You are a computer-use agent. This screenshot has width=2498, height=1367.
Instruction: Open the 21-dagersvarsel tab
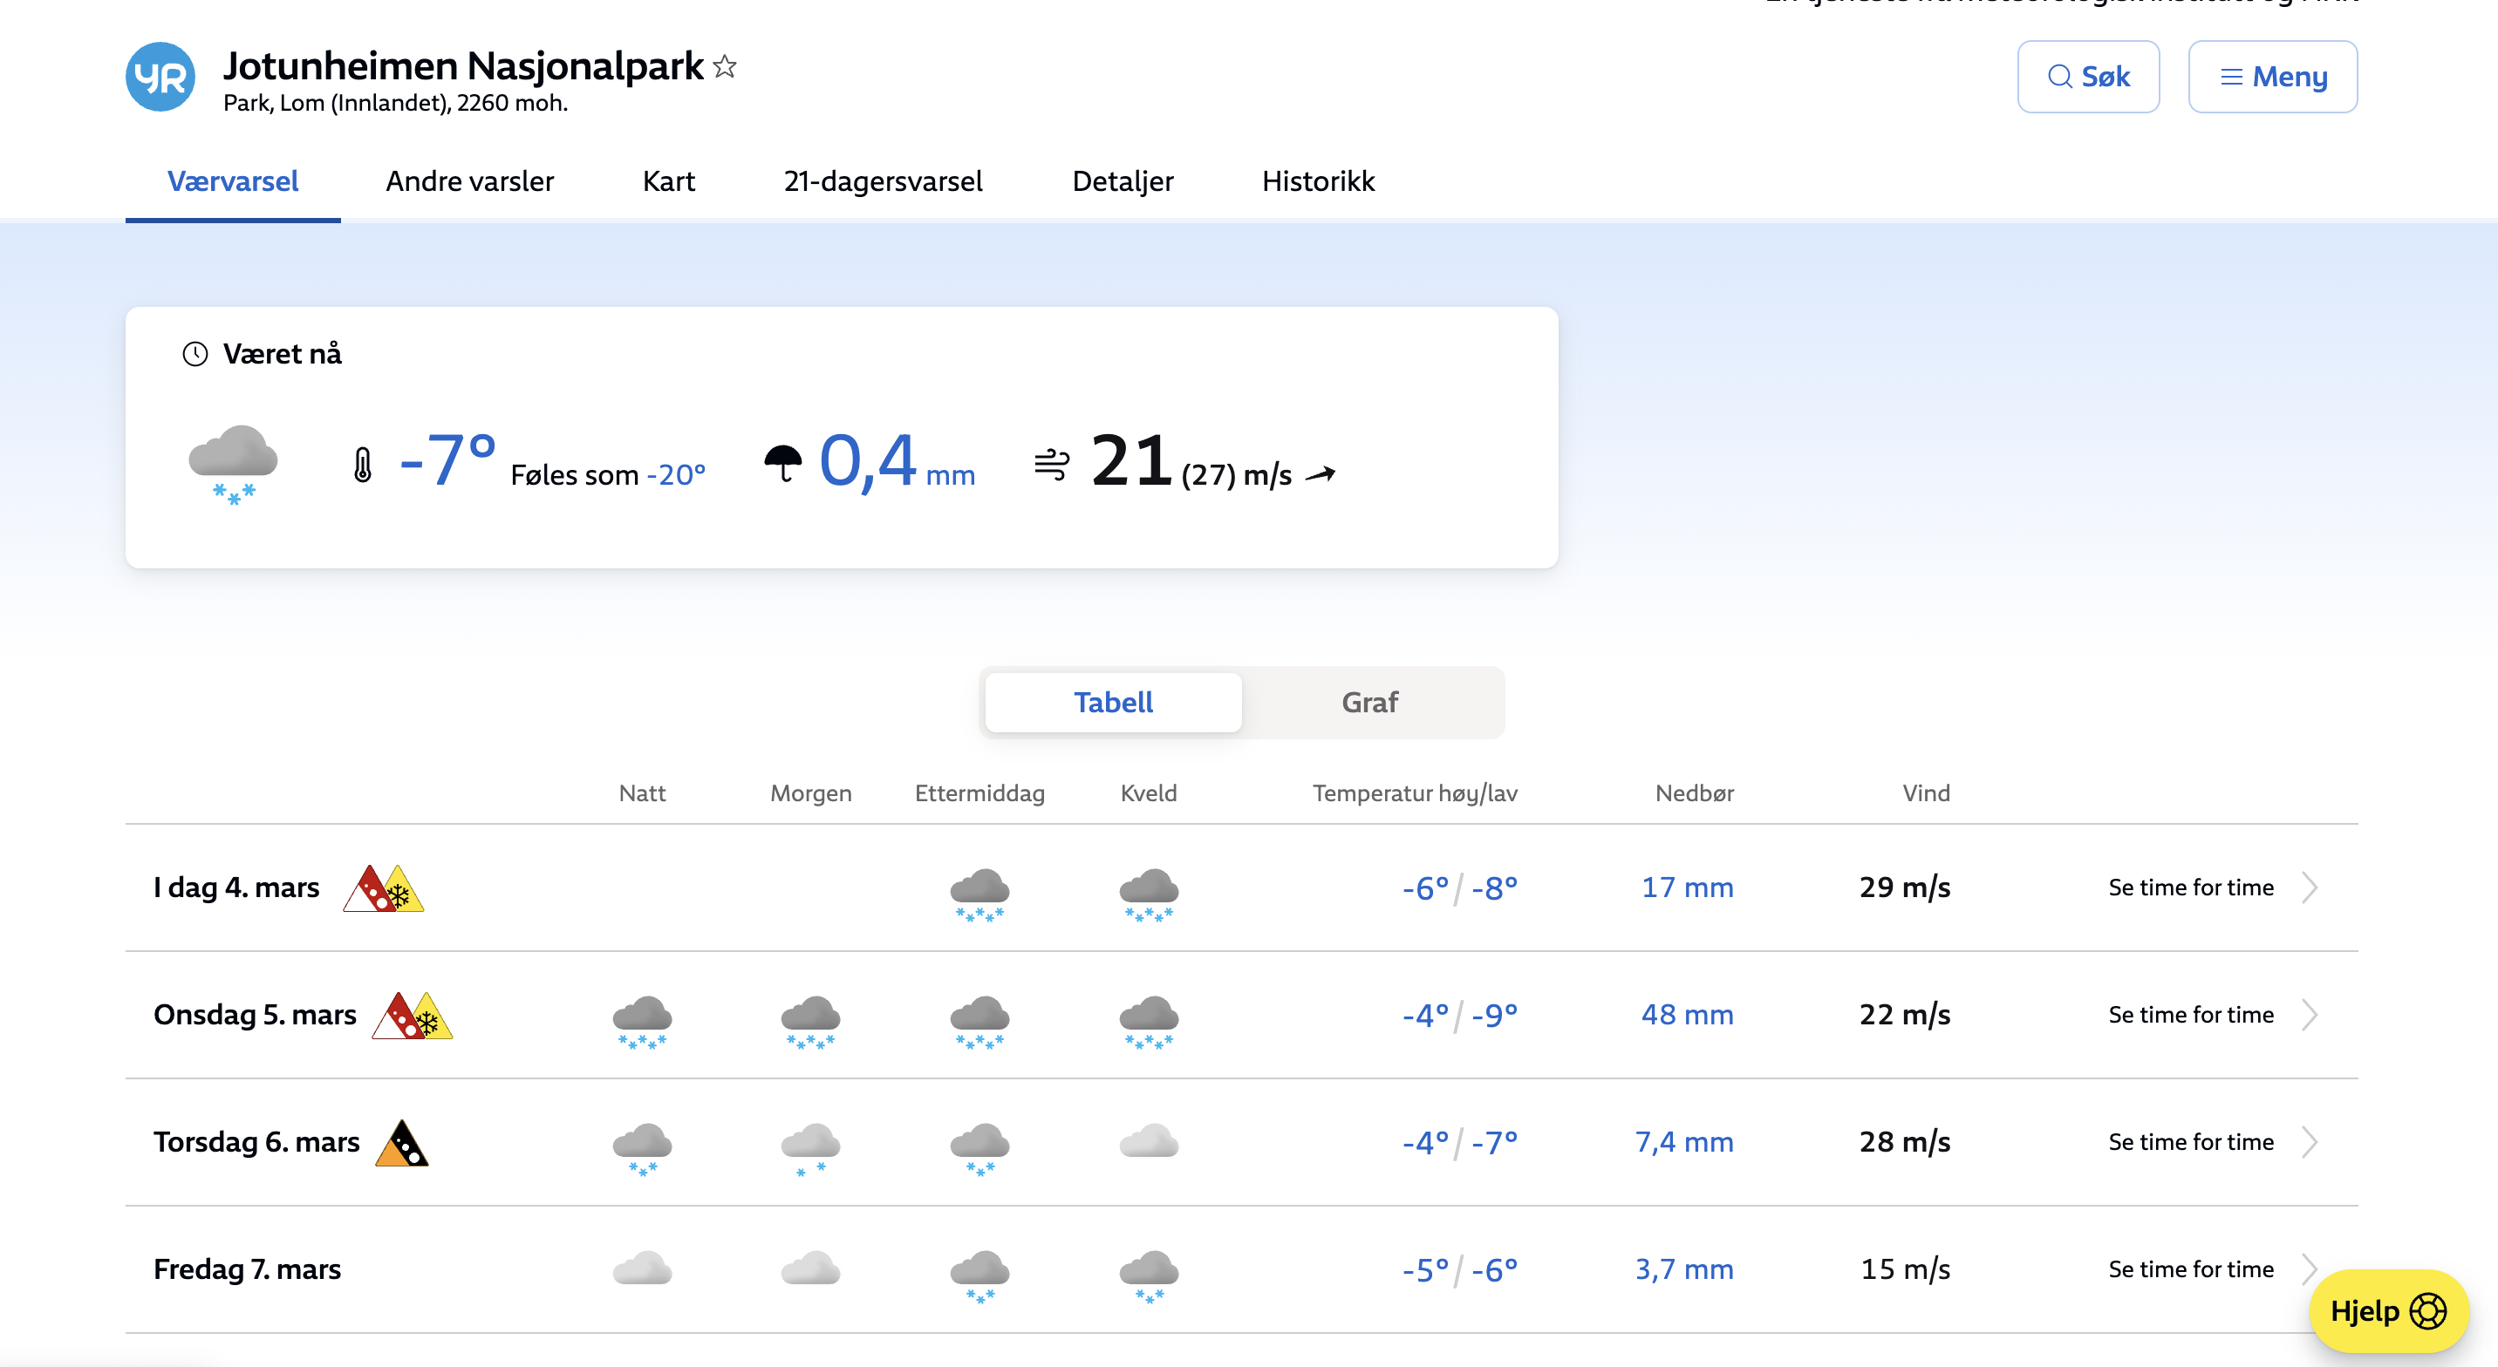point(883,181)
